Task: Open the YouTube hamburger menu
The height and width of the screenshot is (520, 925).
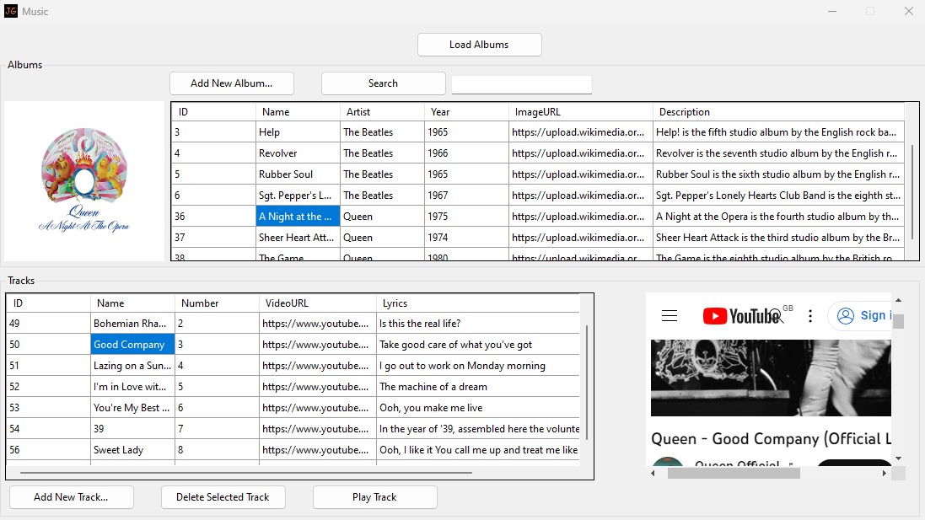Action: point(669,316)
